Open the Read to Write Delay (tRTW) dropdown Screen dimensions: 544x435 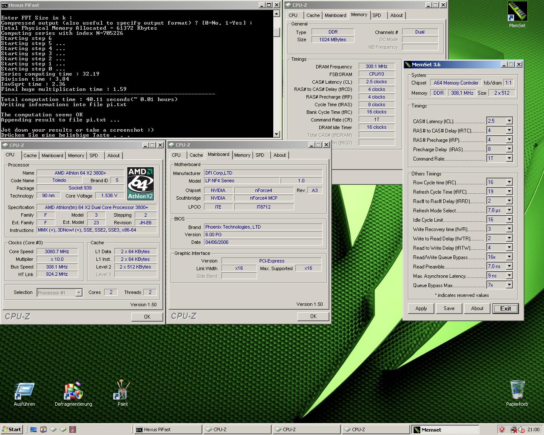point(509,248)
